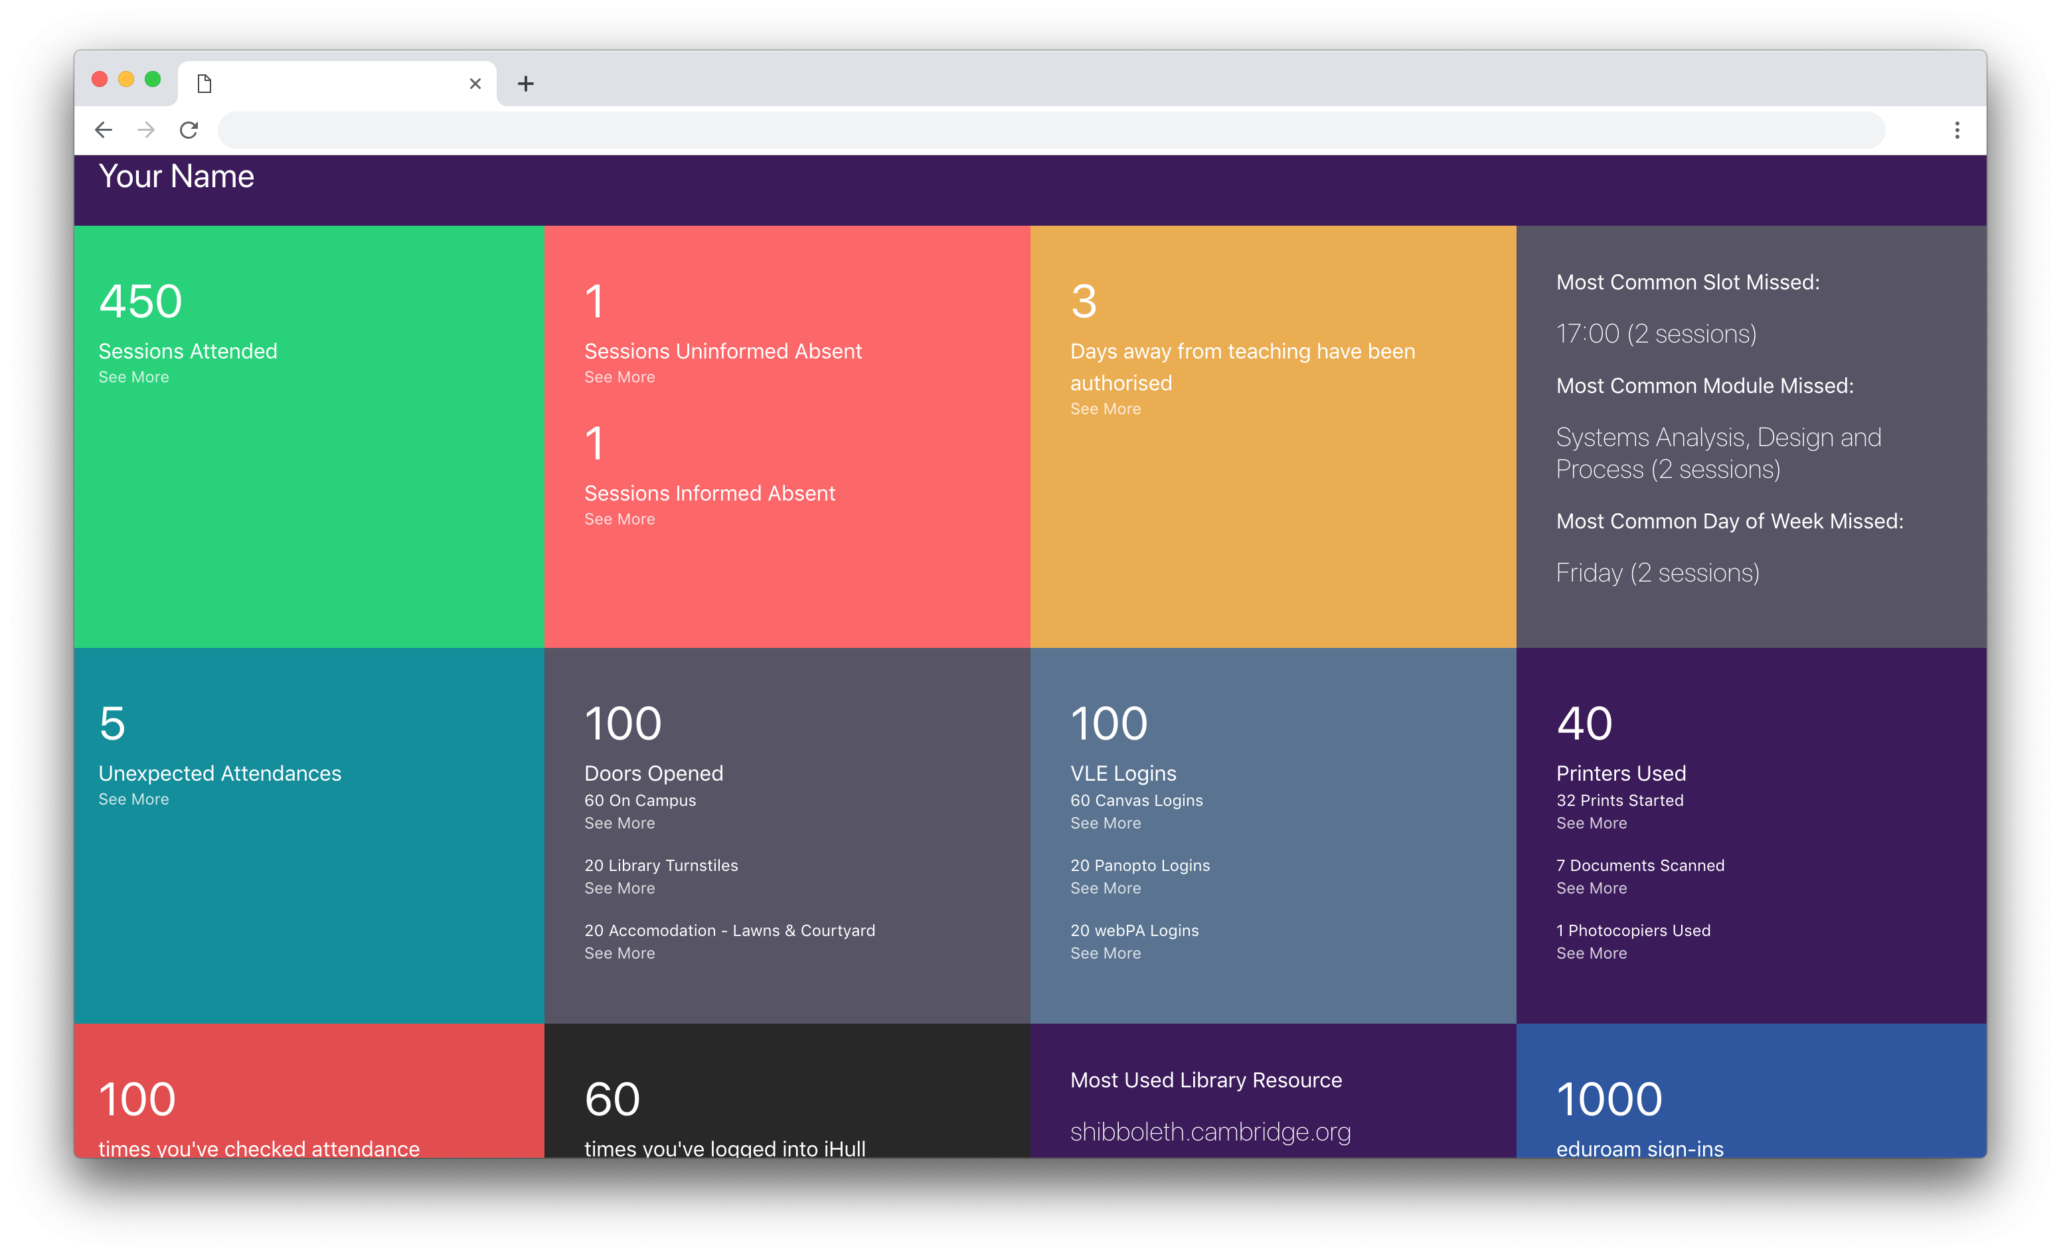Open See More under Sessions Informed Absent
Viewport: 2061px width, 1256px height.
tap(619, 519)
